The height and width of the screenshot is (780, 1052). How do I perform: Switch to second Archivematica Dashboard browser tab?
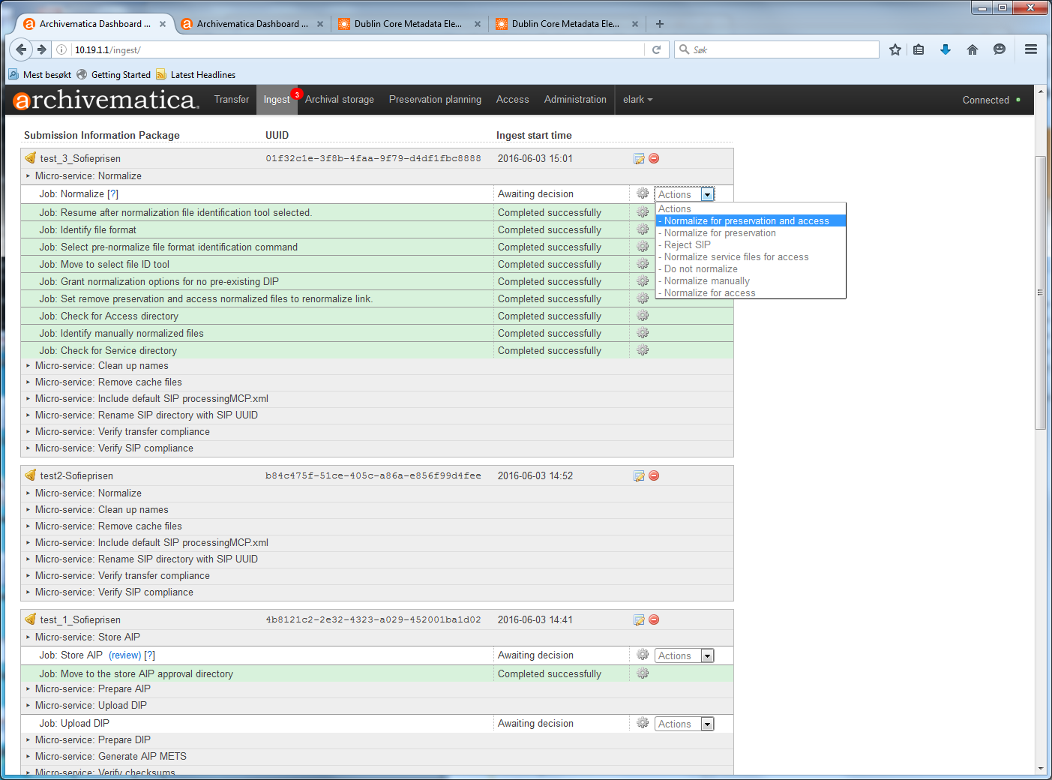[x=253, y=24]
